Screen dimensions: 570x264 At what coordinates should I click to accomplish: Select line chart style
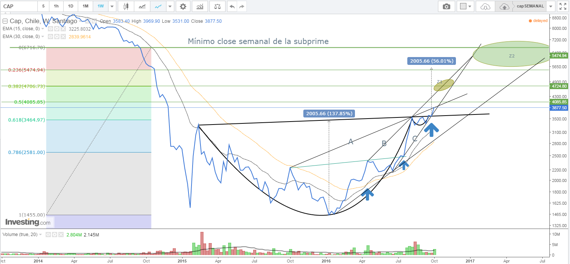point(158,6)
